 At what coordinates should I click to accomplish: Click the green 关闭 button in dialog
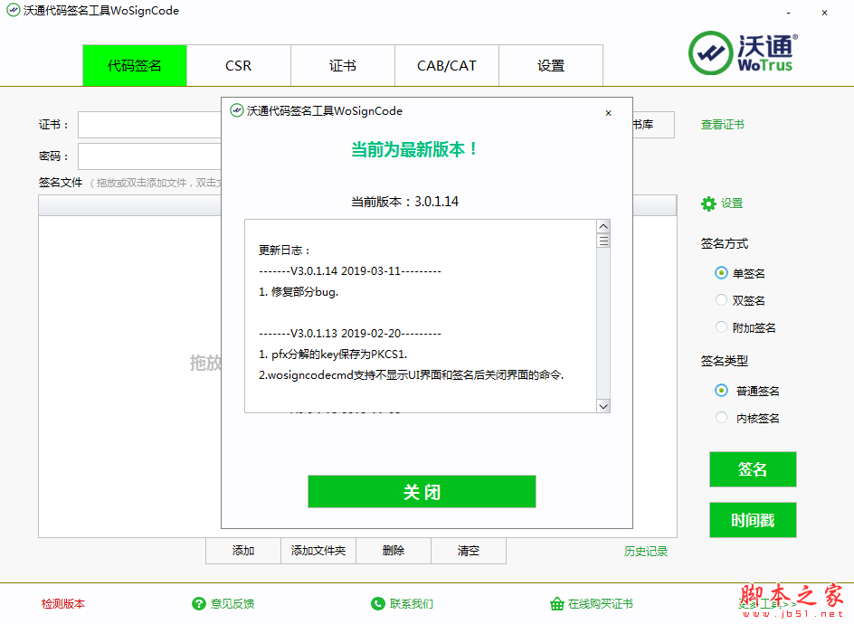422,492
